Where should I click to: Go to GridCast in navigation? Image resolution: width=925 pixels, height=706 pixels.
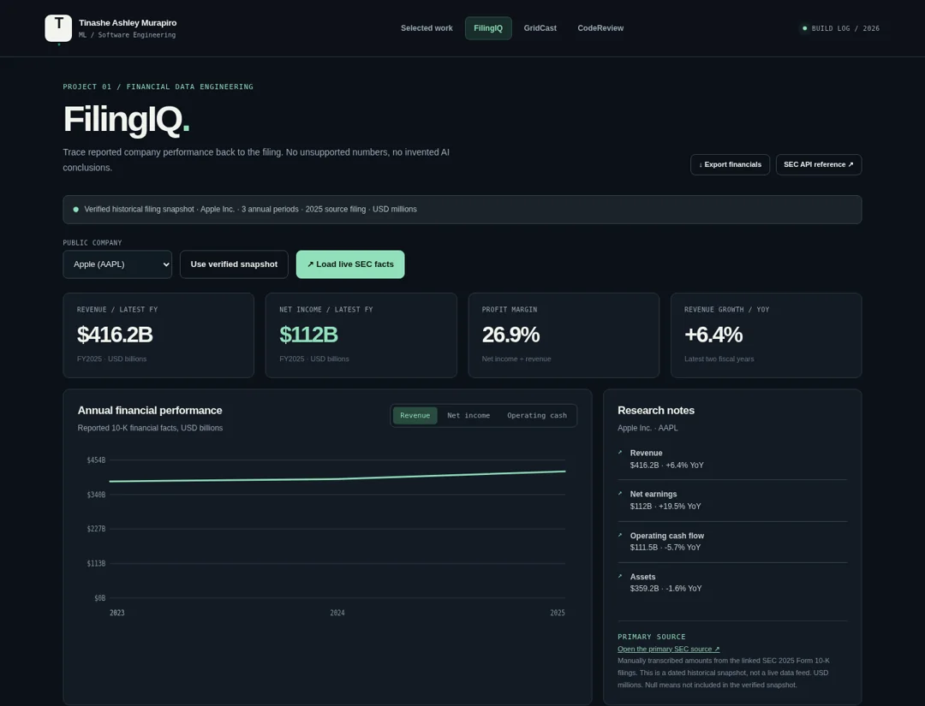540,28
